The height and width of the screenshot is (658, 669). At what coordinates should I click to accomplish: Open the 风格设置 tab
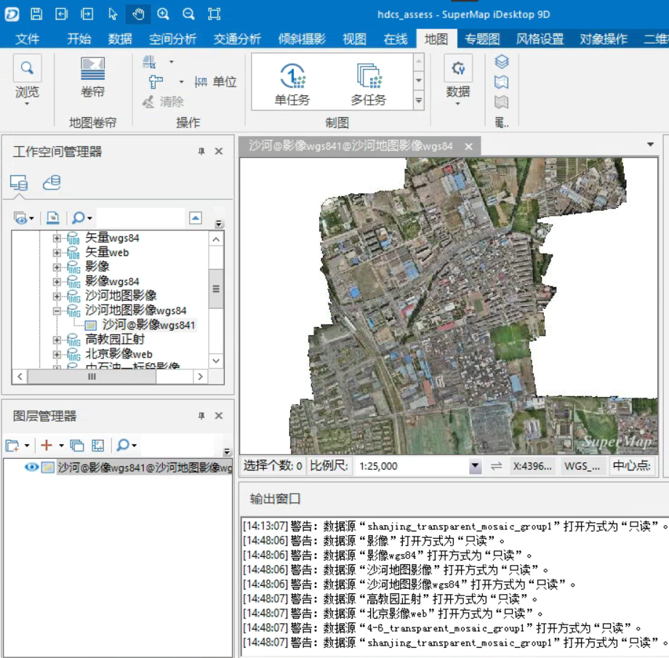click(x=540, y=39)
